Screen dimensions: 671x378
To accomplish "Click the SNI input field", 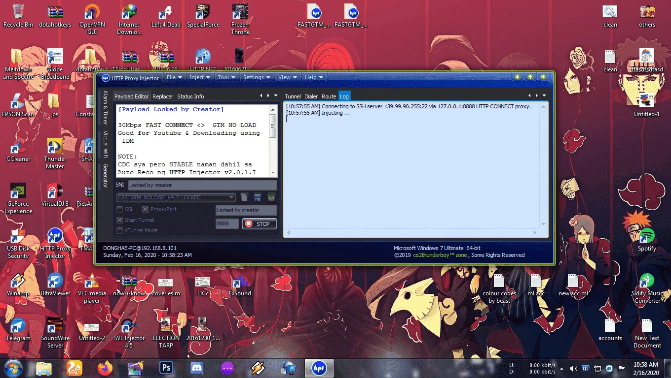I will [202, 185].
